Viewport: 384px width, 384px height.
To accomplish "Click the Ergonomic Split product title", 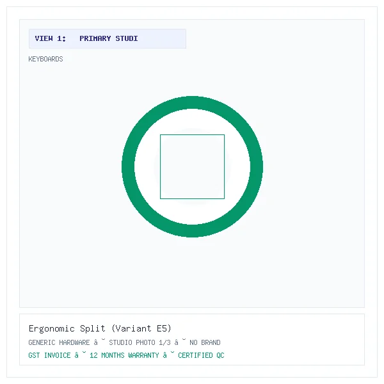I will coord(100,328).
